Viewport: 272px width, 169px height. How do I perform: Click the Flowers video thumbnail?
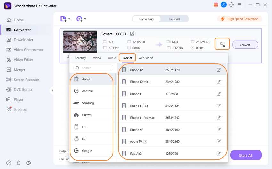(80, 42)
